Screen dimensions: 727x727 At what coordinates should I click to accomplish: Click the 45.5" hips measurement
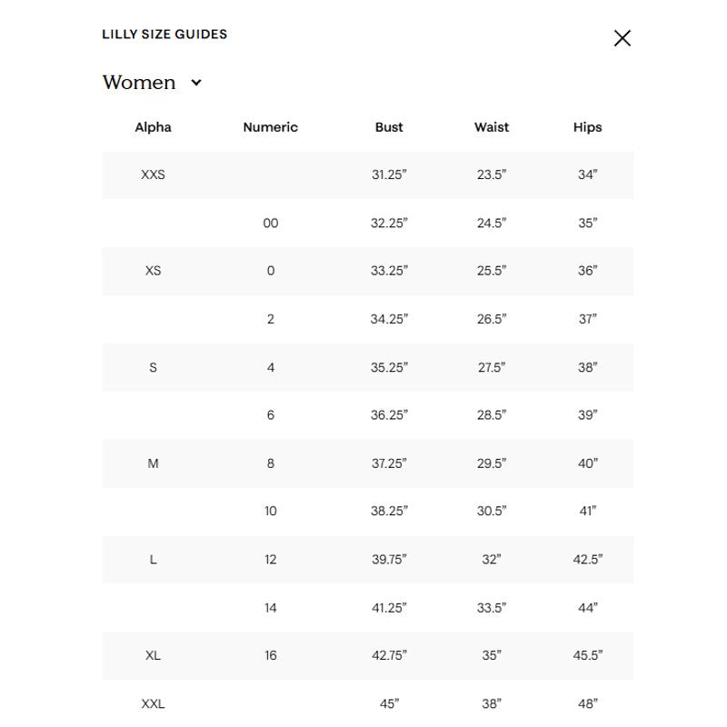coord(587,655)
